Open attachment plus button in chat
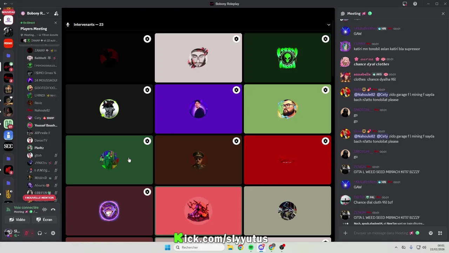Screen dimensions: 449x253 pyautogui.click(x=345, y=233)
